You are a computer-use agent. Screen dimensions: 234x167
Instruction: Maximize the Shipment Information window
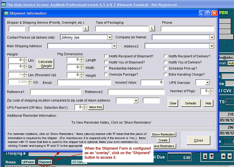pyautogui.click(x=208, y=13)
